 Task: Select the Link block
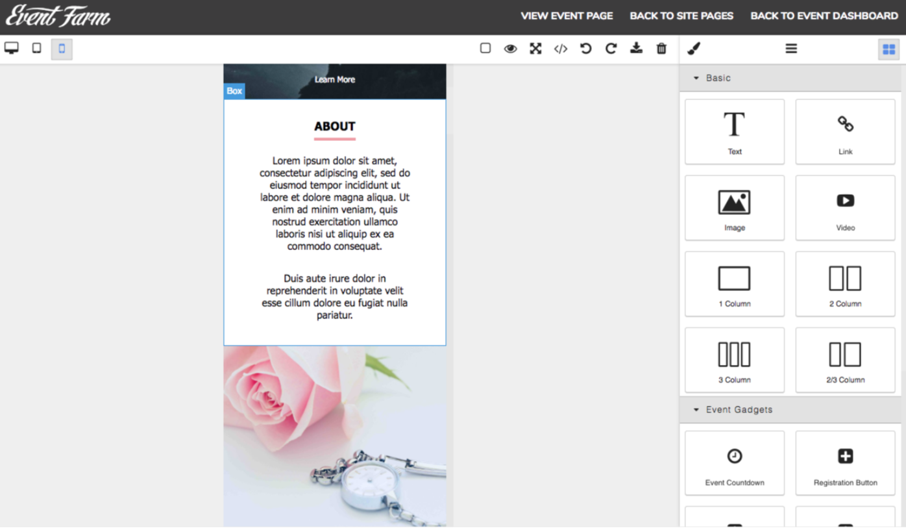click(845, 132)
